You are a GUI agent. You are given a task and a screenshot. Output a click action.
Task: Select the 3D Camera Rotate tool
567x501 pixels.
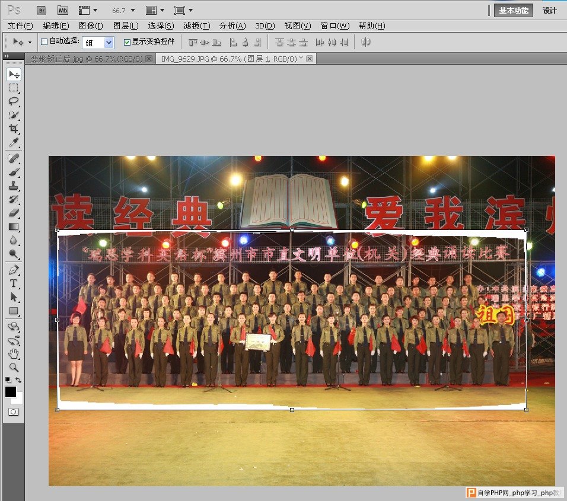pyautogui.click(x=14, y=340)
